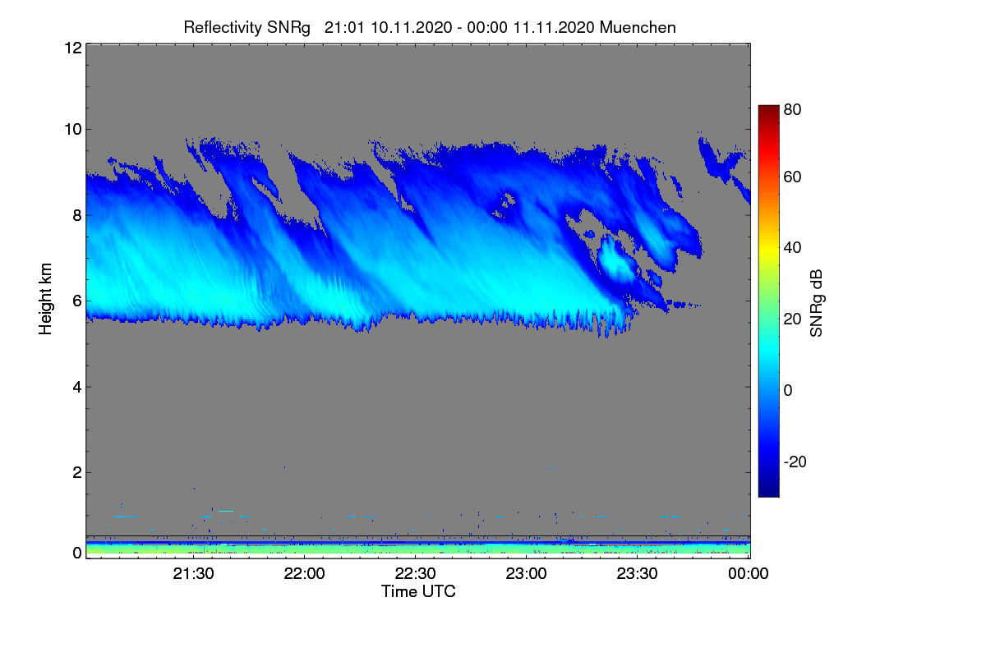
Task: Click the colorbar value 80
Action: (x=793, y=108)
